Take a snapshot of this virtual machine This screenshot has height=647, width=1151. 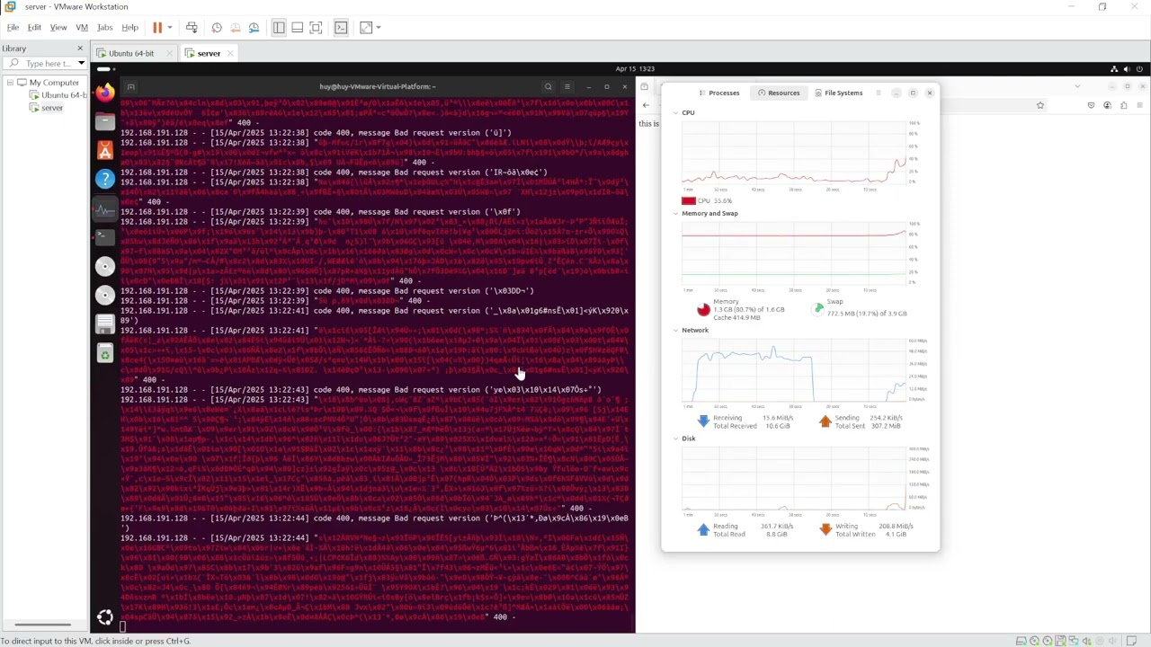click(217, 28)
